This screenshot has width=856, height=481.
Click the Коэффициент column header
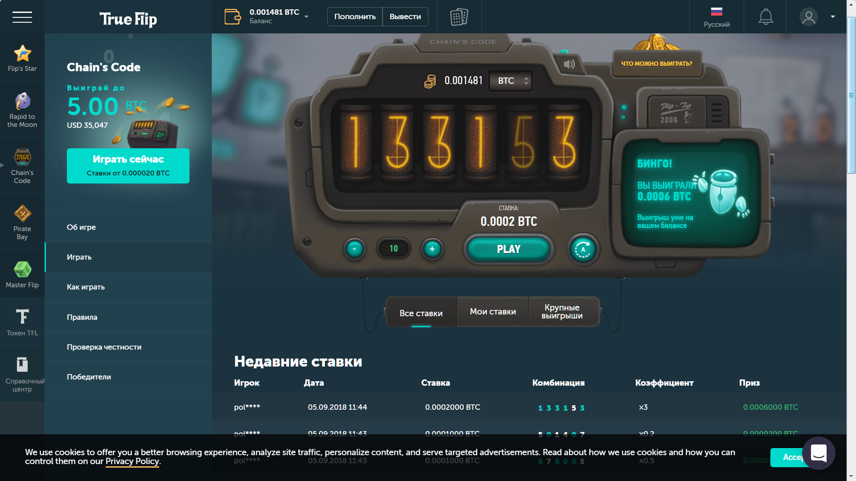(664, 383)
